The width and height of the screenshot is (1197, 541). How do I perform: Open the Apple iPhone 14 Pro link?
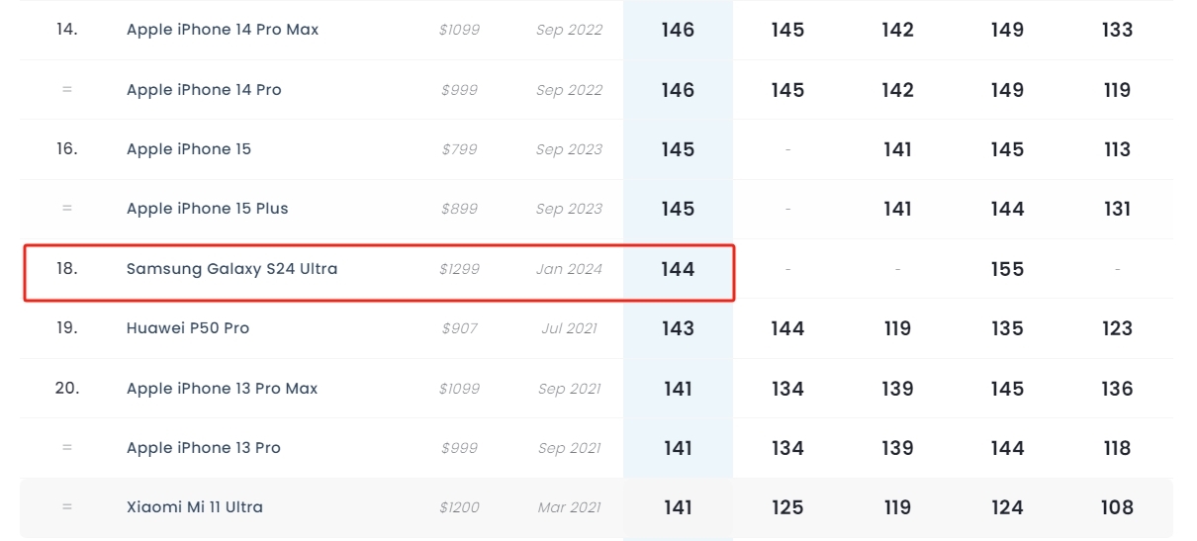pos(204,90)
